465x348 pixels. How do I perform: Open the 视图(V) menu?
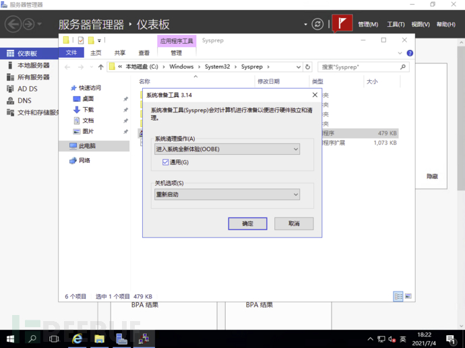(x=421, y=24)
